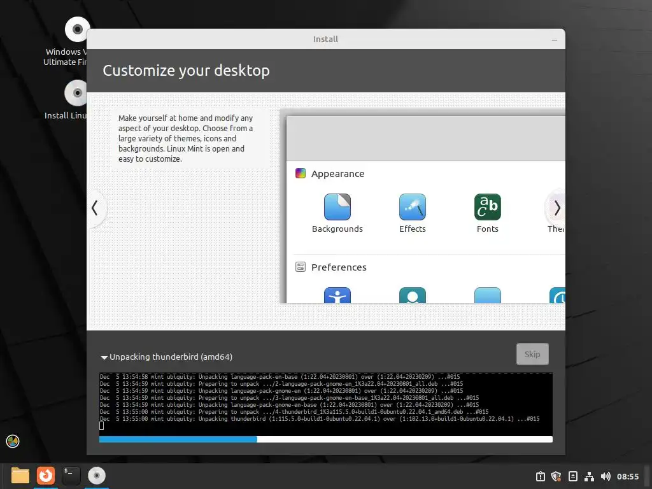Click the installer disc taskbar icon
652x489 pixels.
[x=97, y=476]
